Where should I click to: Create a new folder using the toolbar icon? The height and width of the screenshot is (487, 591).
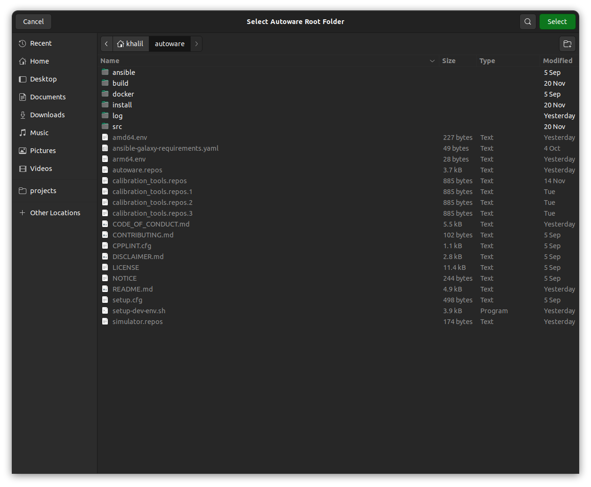(x=567, y=43)
